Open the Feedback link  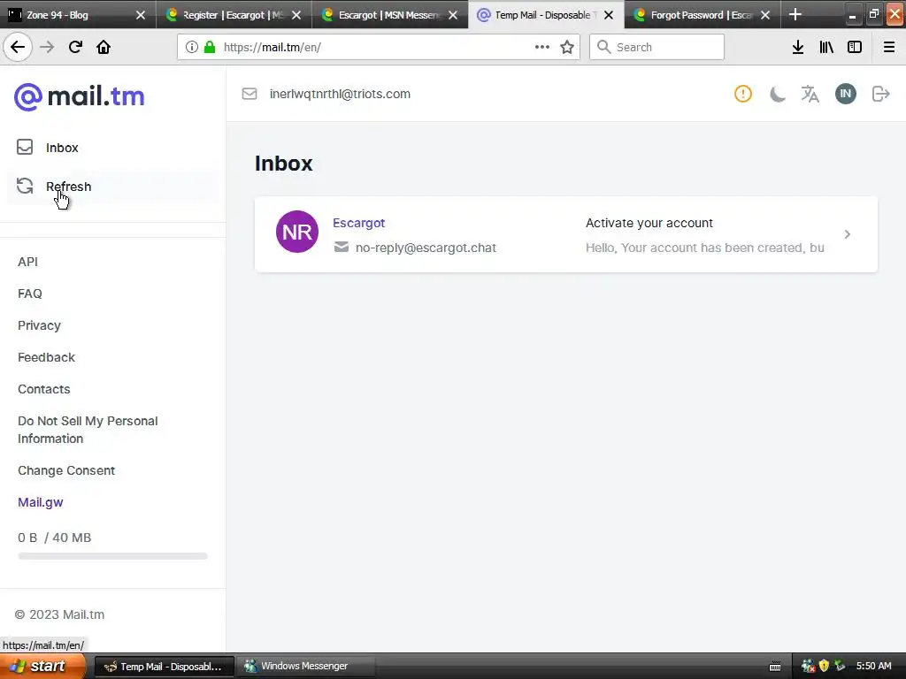point(46,357)
